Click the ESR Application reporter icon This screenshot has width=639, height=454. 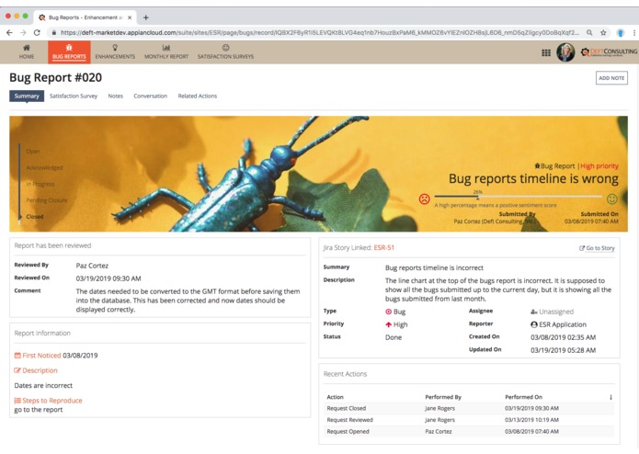(x=534, y=324)
